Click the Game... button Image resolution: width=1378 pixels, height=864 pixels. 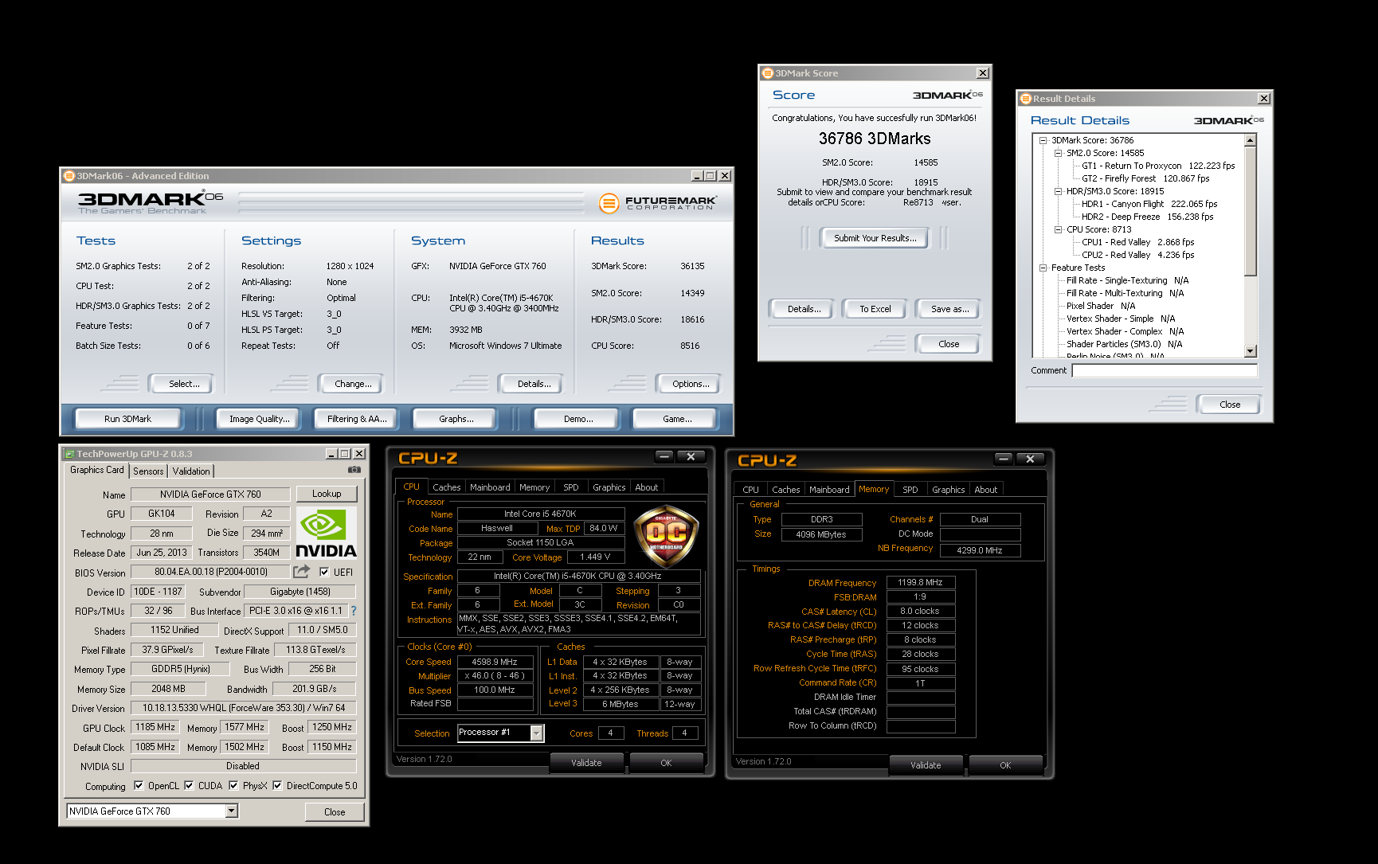click(x=677, y=419)
